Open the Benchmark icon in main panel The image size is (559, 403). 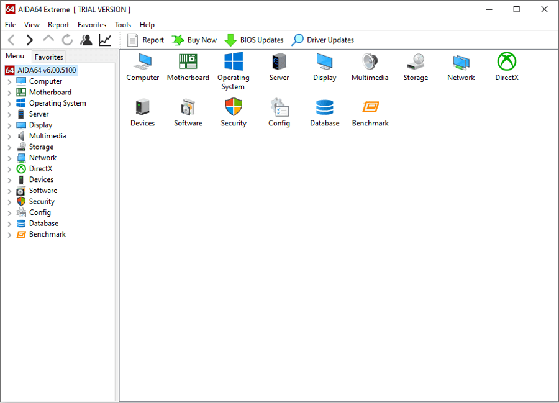click(x=370, y=107)
